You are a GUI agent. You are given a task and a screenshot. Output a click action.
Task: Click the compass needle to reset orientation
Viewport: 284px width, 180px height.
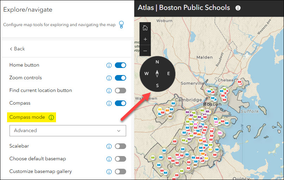pos(157,74)
